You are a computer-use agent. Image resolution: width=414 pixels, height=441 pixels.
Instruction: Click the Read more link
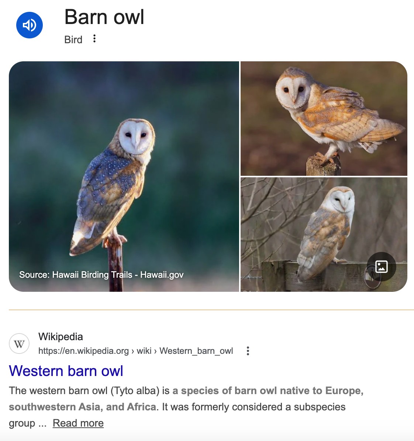78,423
